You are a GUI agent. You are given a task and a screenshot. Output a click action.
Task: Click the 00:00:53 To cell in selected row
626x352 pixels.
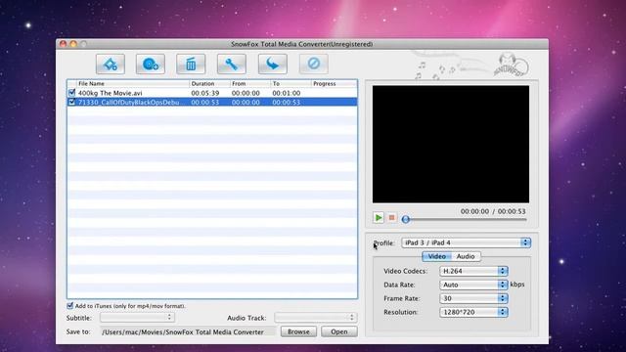click(x=287, y=102)
